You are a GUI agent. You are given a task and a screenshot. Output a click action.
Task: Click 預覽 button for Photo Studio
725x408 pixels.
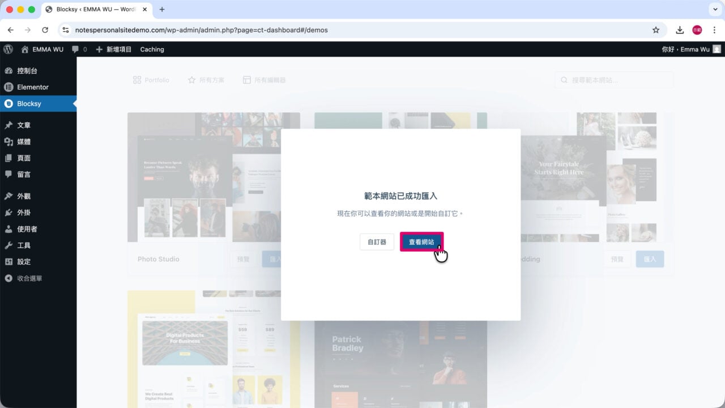[x=243, y=259]
